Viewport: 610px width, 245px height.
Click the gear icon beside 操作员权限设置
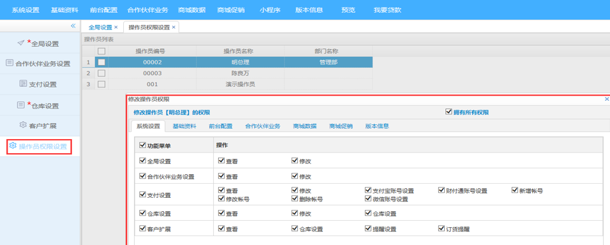tap(13, 145)
